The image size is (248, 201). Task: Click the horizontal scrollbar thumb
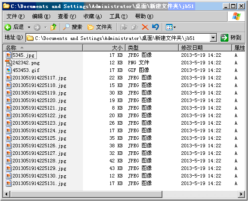[x=86, y=194]
